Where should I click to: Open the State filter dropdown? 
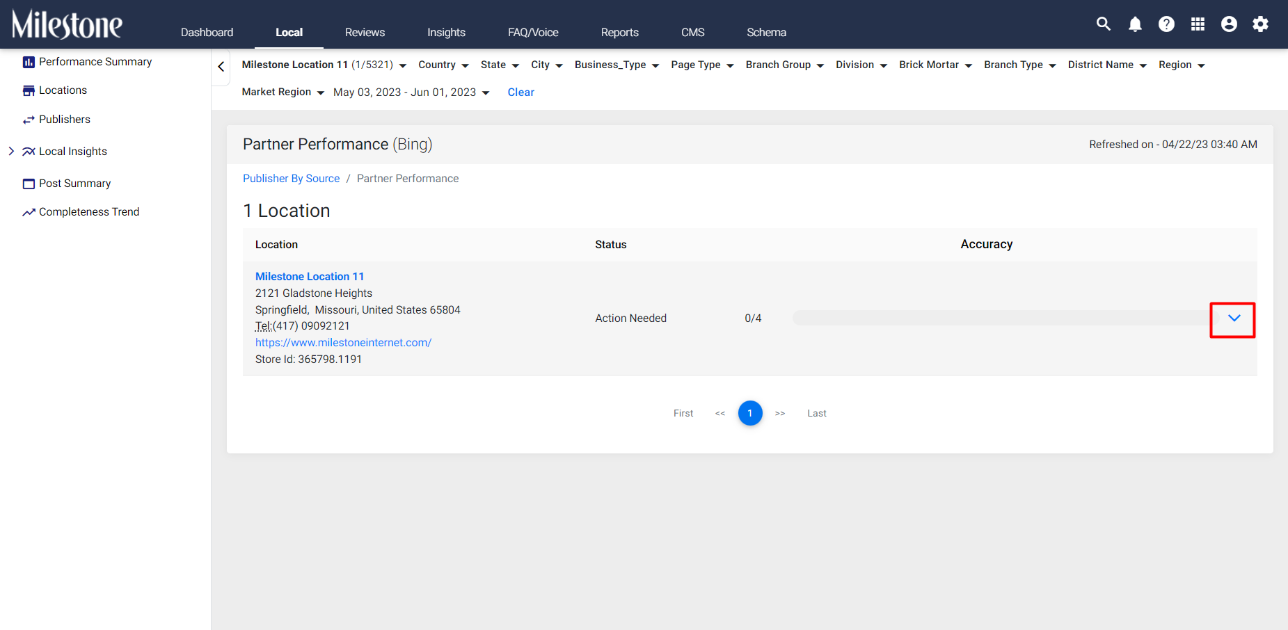500,65
